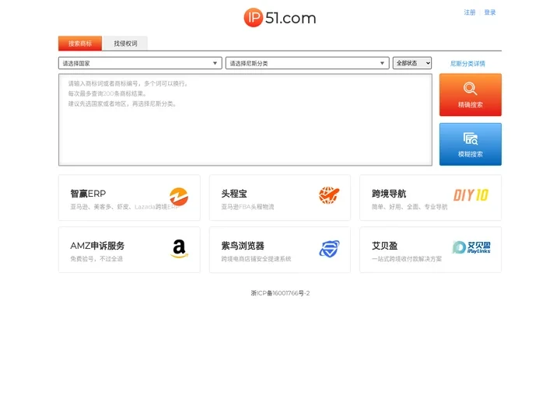Expand the 请选择国家 country dropdown
Image resolution: width=560 pixels, height=420 pixels.
(x=140, y=63)
